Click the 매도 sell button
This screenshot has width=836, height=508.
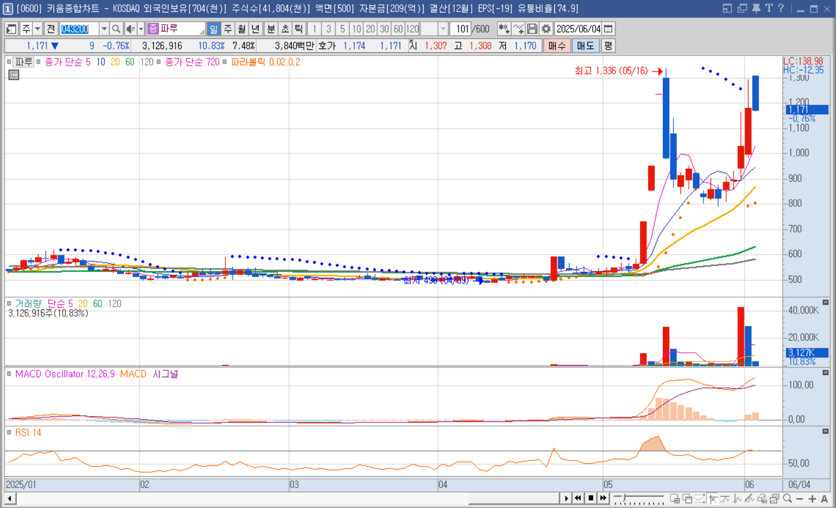click(585, 46)
